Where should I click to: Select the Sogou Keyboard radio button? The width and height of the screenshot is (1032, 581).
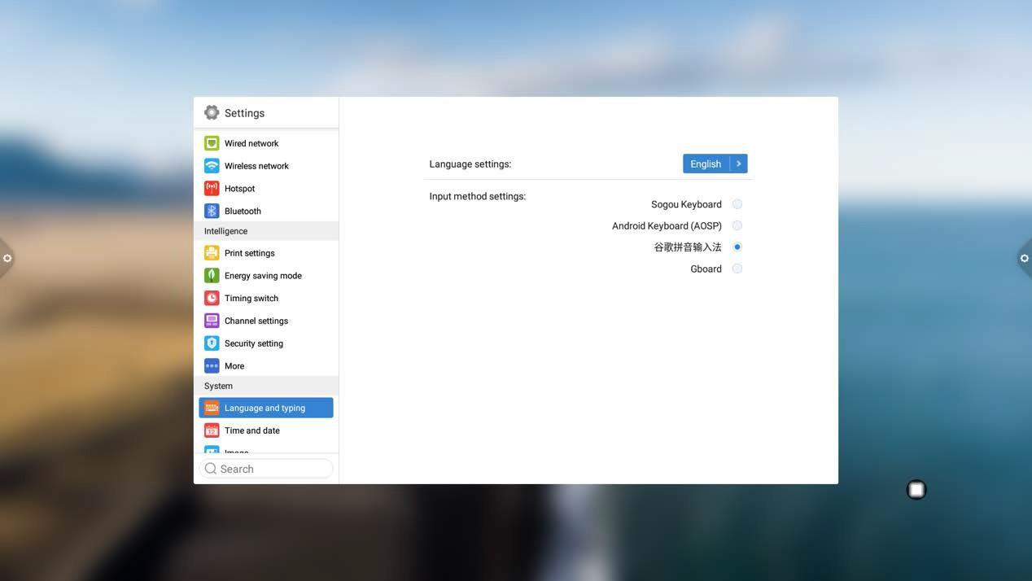tap(737, 204)
